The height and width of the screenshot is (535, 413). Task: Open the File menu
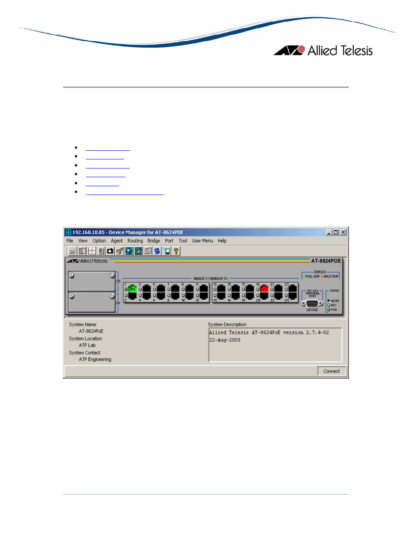(70, 241)
